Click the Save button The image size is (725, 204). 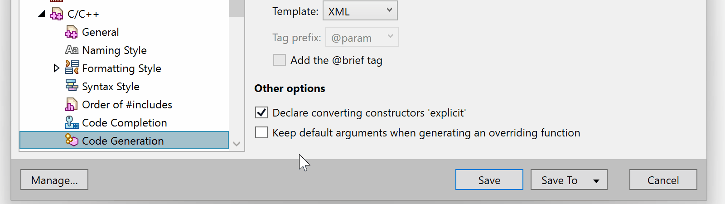(x=489, y=180)
